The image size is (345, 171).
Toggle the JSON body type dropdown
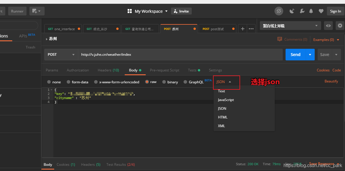pyautogui.click(x=224, y=82)
